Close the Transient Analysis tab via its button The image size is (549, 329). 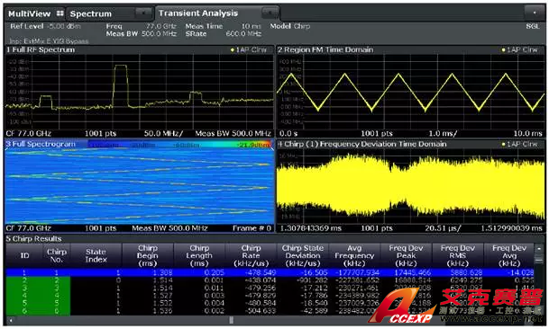coord(270,13)
